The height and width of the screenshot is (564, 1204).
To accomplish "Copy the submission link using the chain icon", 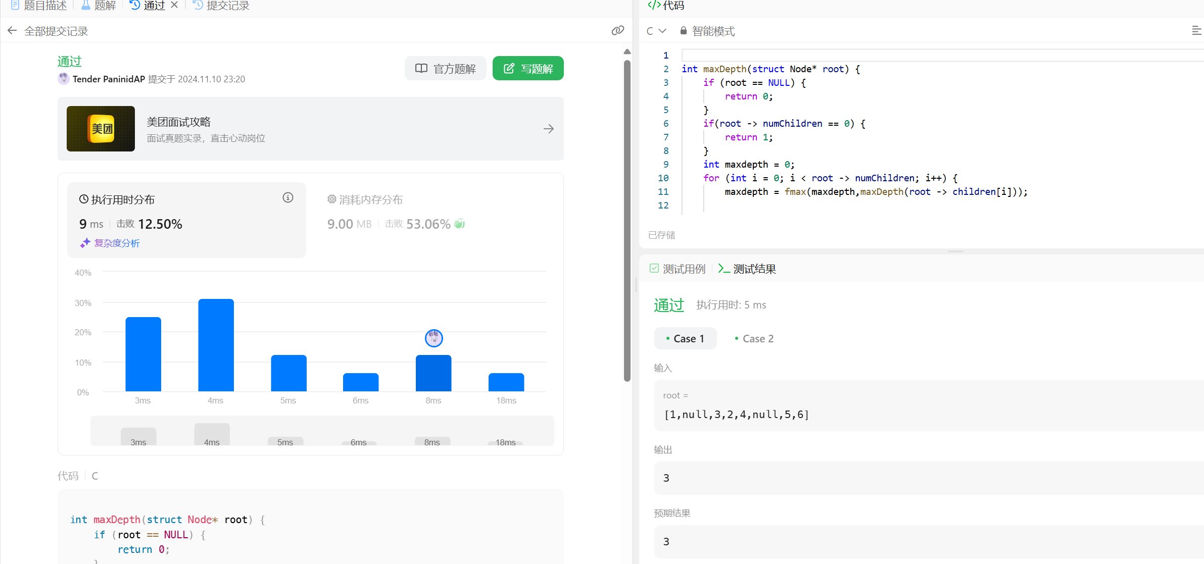I will (617, 31).
